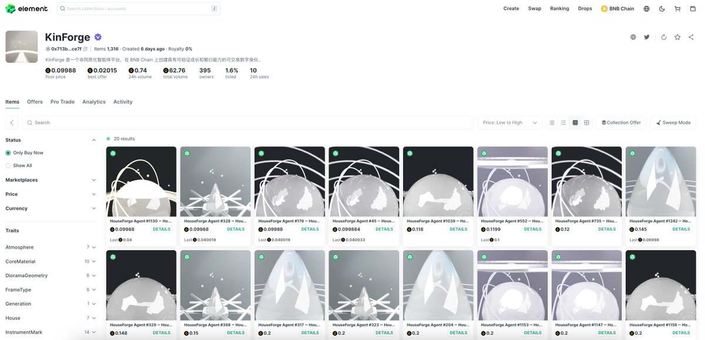Open the collection Twitter icon
Screen dimensions: 705x340
point(647,37)
